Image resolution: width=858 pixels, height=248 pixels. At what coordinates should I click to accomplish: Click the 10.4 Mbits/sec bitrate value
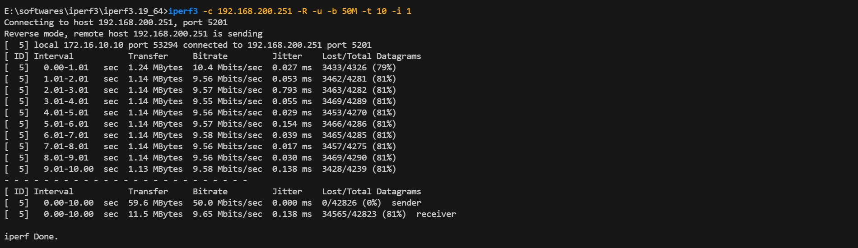tap(227, 68)
